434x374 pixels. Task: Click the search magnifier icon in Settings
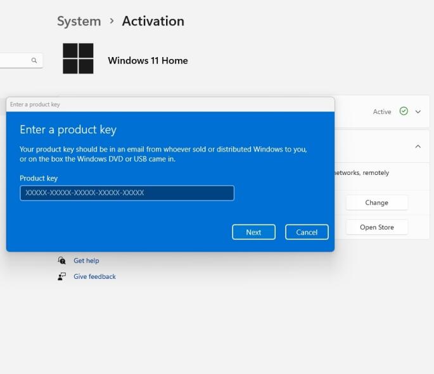click(34, 60)
